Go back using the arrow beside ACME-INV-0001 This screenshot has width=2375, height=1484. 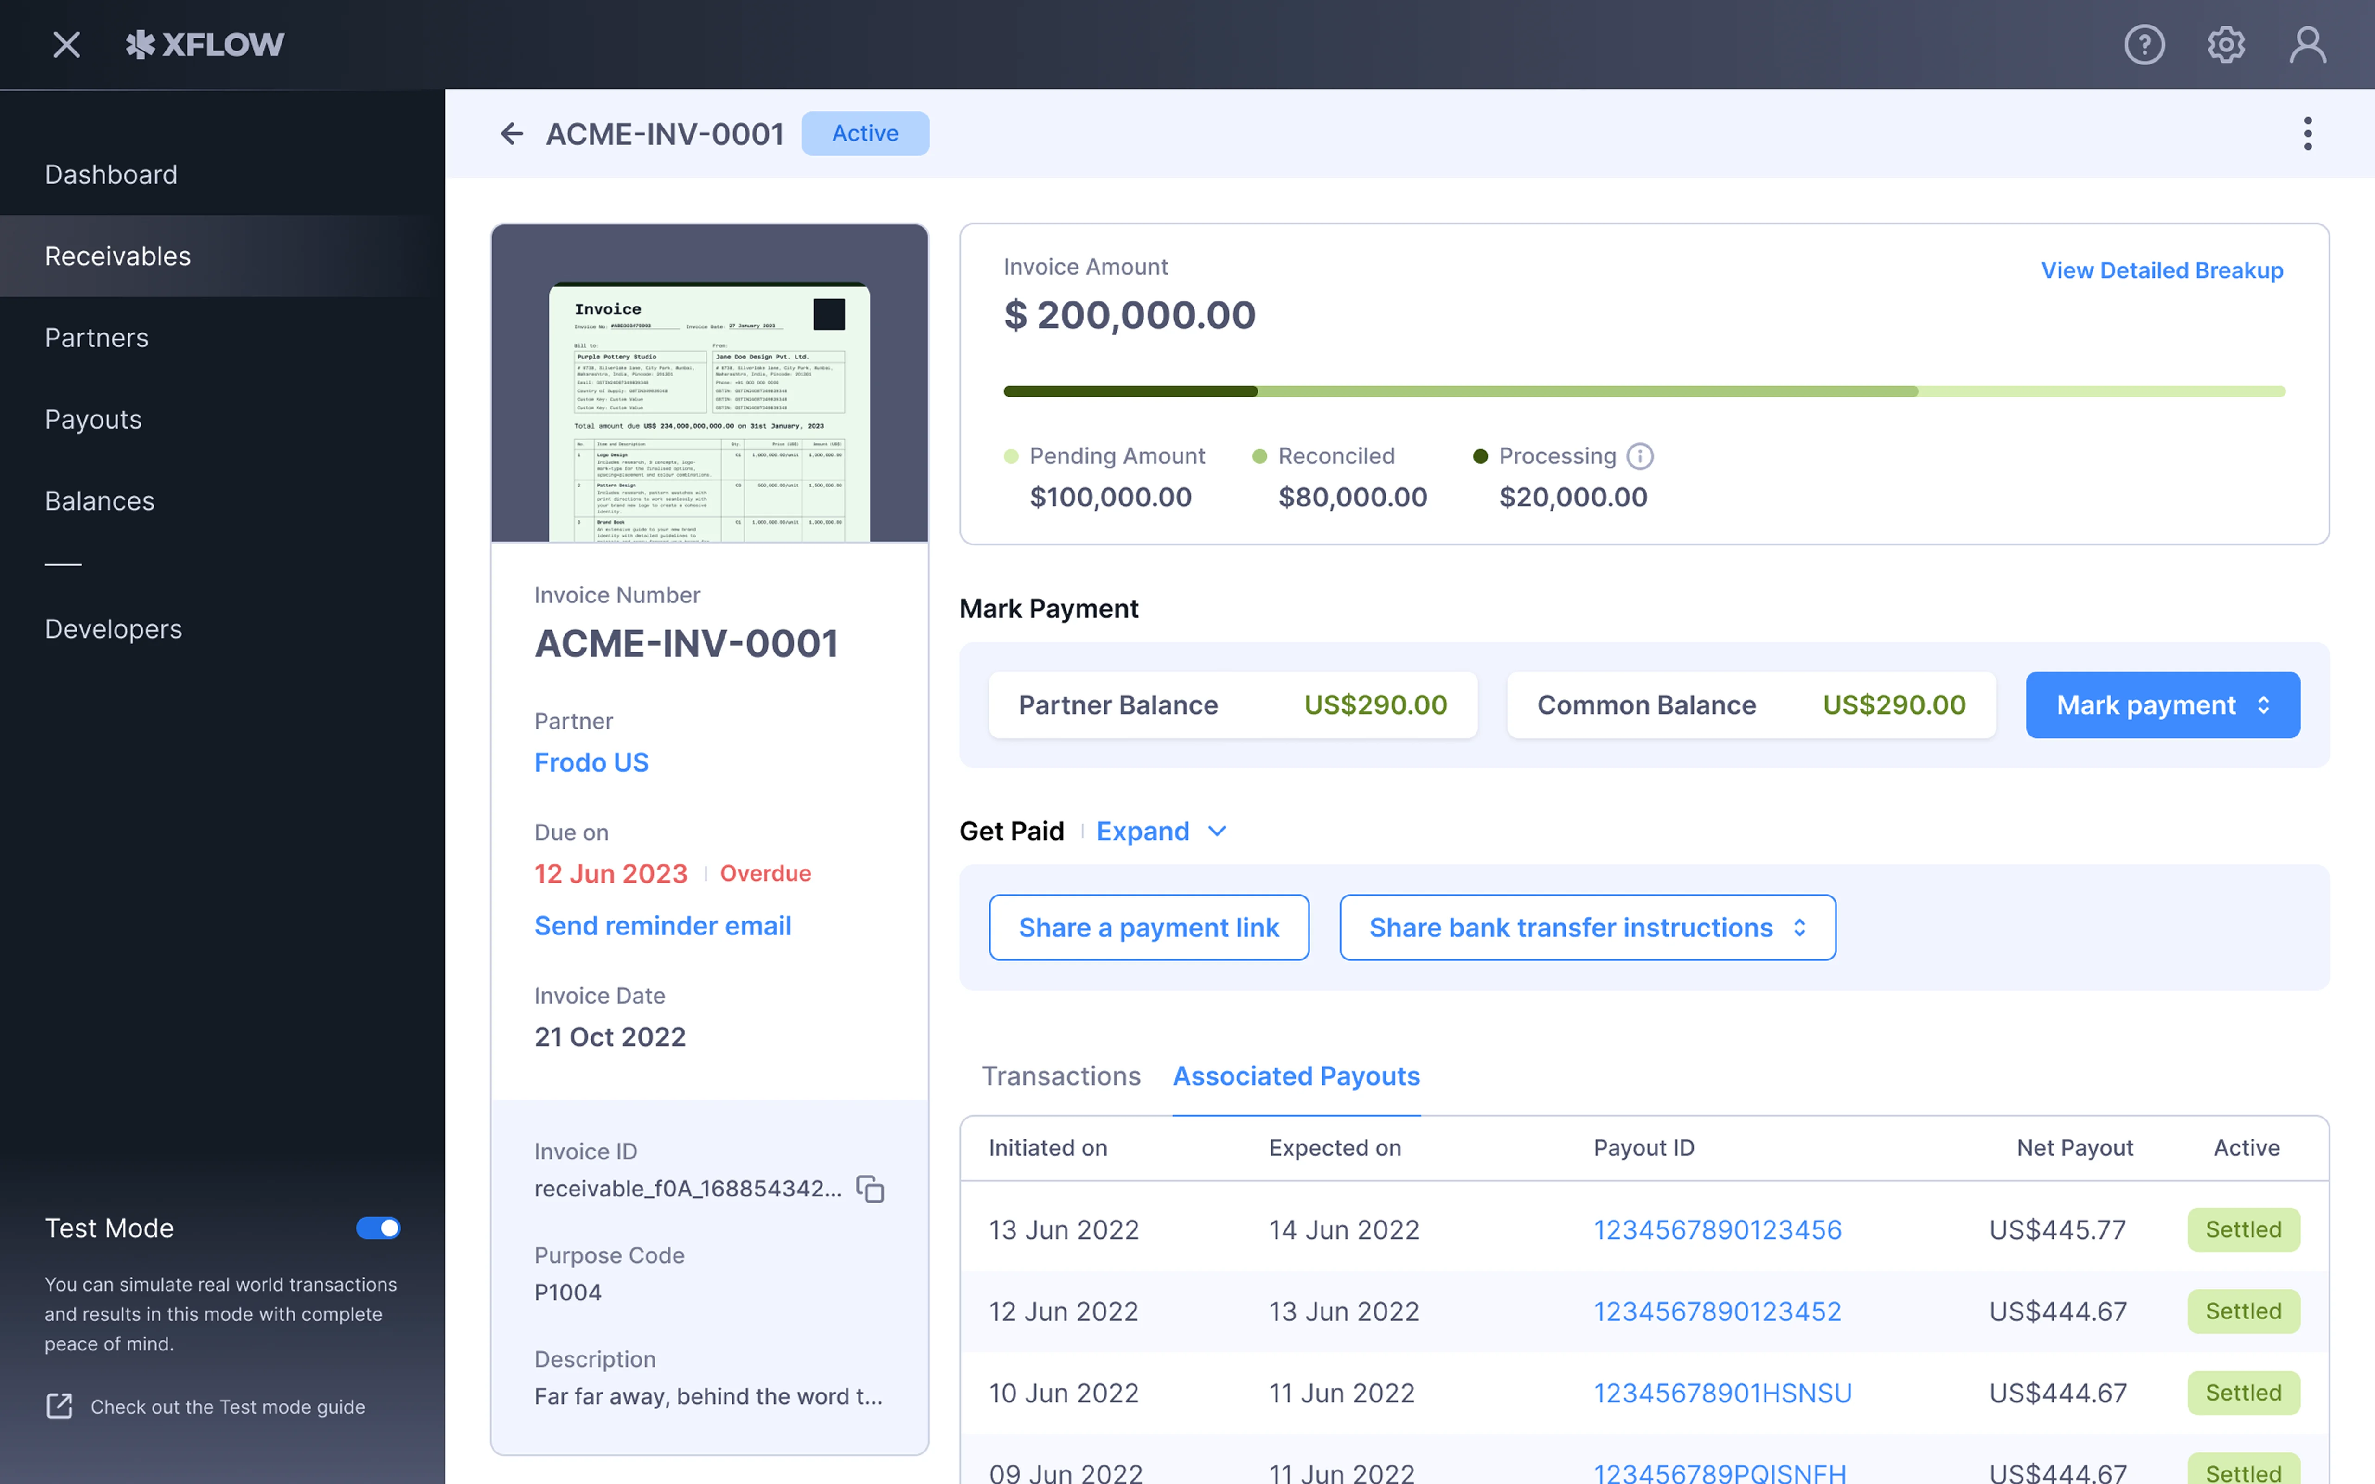coord(511,134)
